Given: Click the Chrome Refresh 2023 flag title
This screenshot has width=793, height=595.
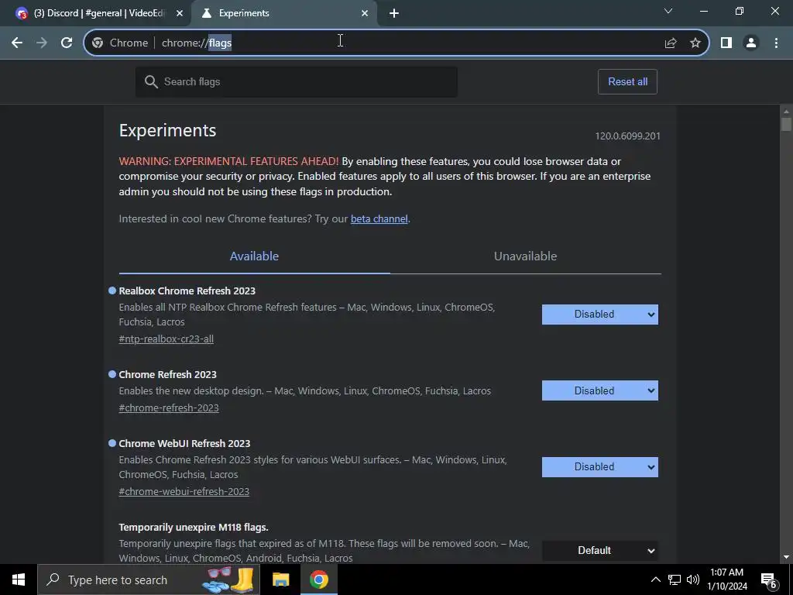Looking at the screenshot, I should coord(167,375).
